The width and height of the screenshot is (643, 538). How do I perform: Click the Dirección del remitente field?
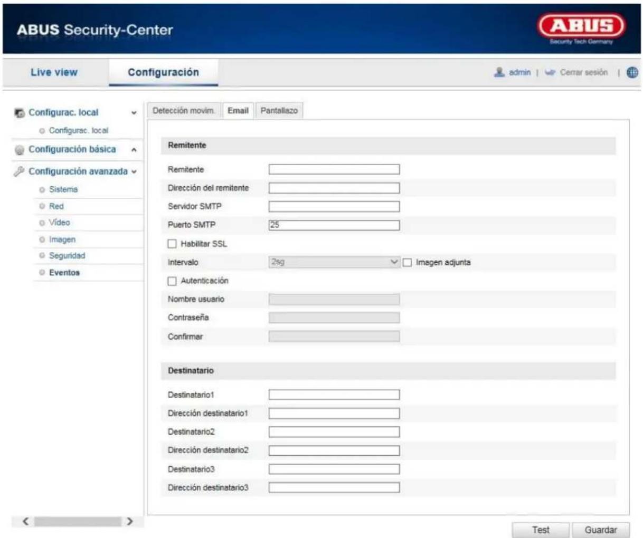point(334,188)
